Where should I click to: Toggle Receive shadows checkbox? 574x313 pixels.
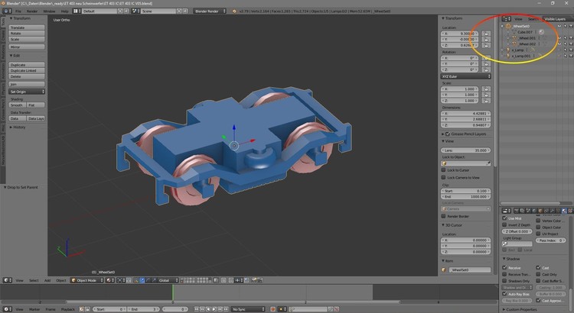[x=504, y=268]
